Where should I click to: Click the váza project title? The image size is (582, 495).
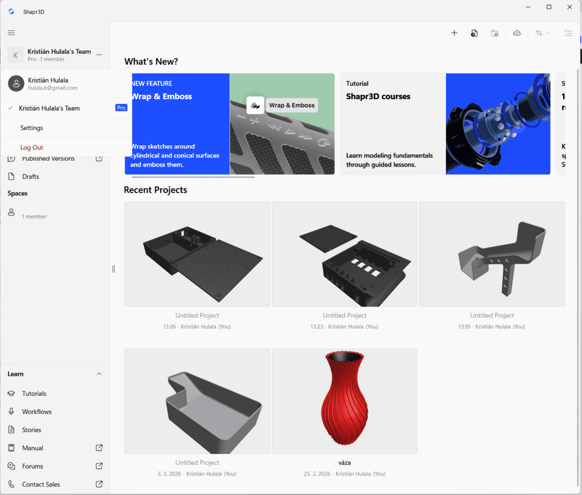tap(344, 463)
